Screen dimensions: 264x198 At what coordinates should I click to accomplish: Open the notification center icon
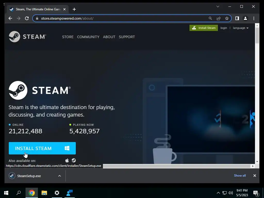[256, 193]
